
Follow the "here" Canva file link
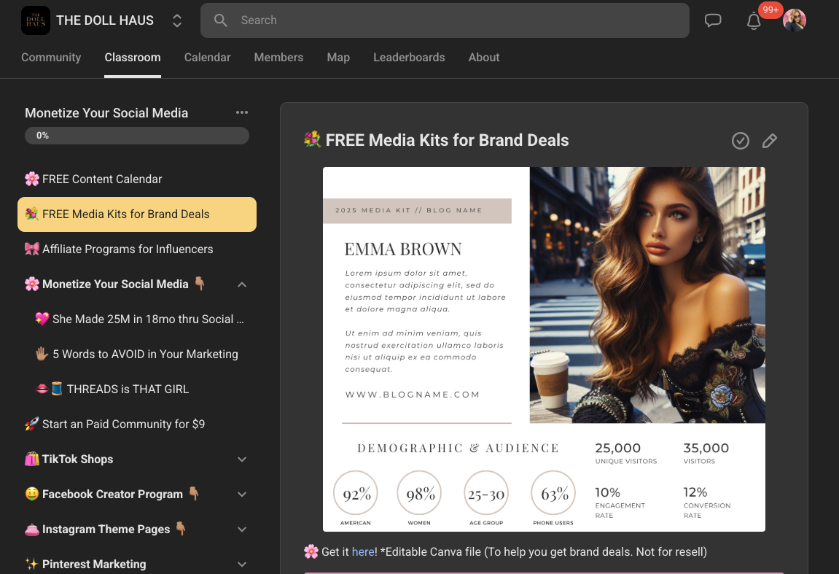(x=362, y=552)
